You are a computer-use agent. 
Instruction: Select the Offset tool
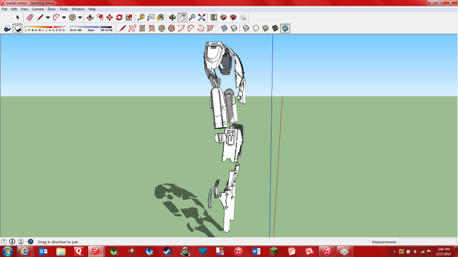pos(100,17)
